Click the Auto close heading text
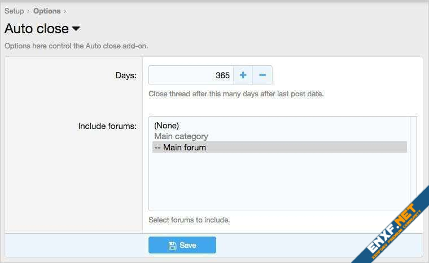The width and height of the screenshot is (429, 263). (37, 29)
